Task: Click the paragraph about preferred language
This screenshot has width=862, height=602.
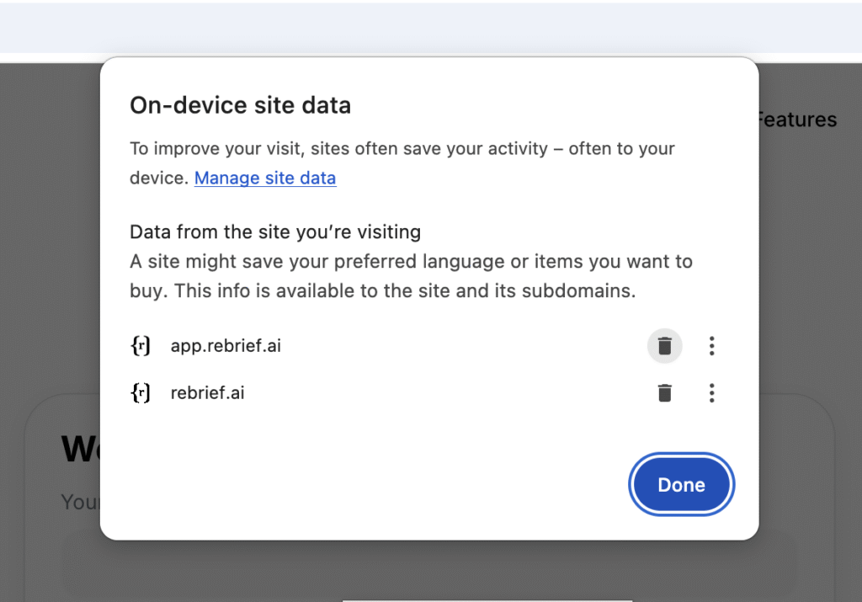Action: pos(411,276)
